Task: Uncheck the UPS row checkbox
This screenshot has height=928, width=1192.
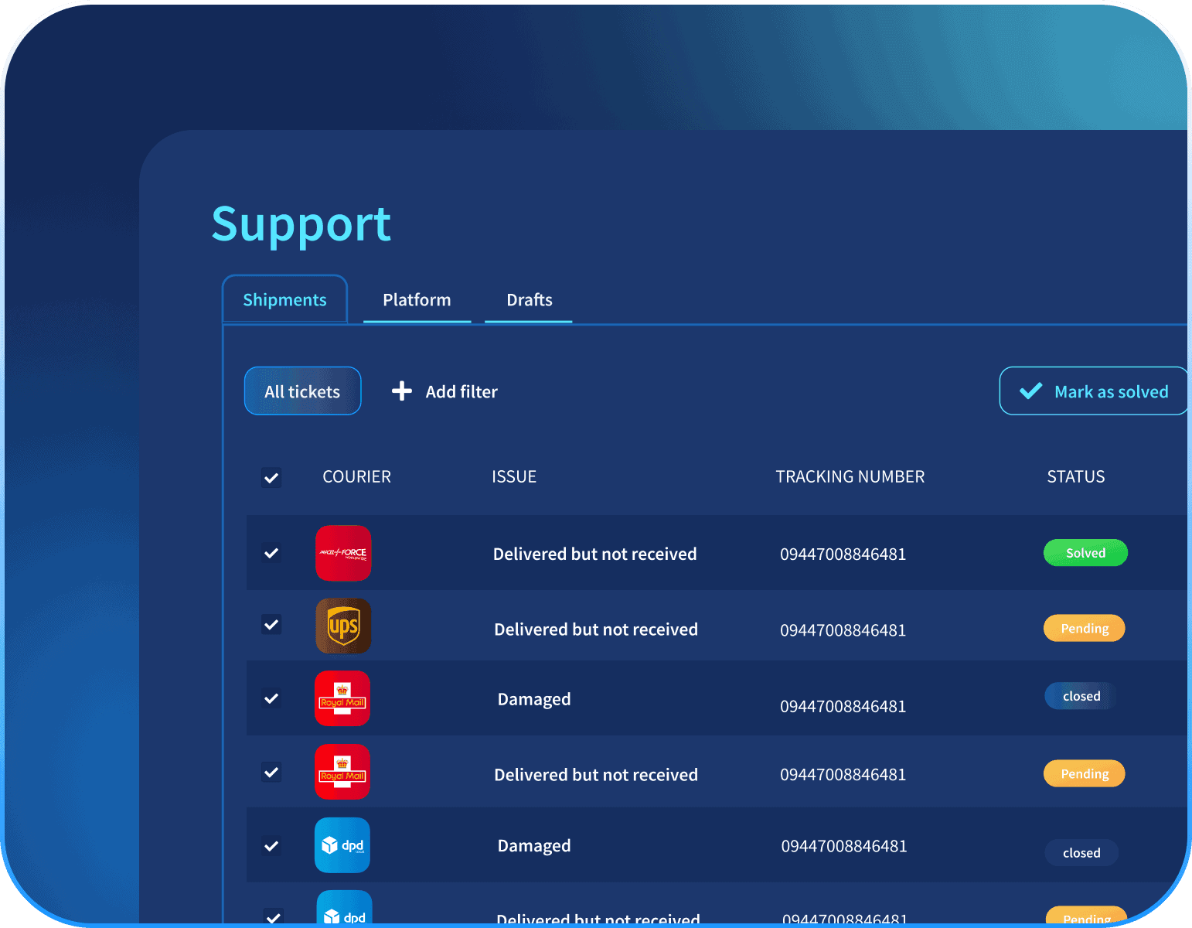Action: pyautogui.click(x=271, y=624)
